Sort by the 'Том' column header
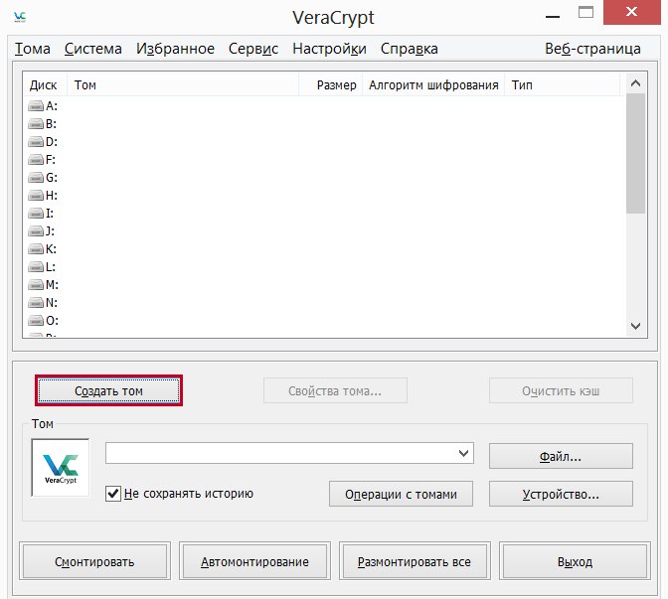The image size is (668, 599). point(182,85)
